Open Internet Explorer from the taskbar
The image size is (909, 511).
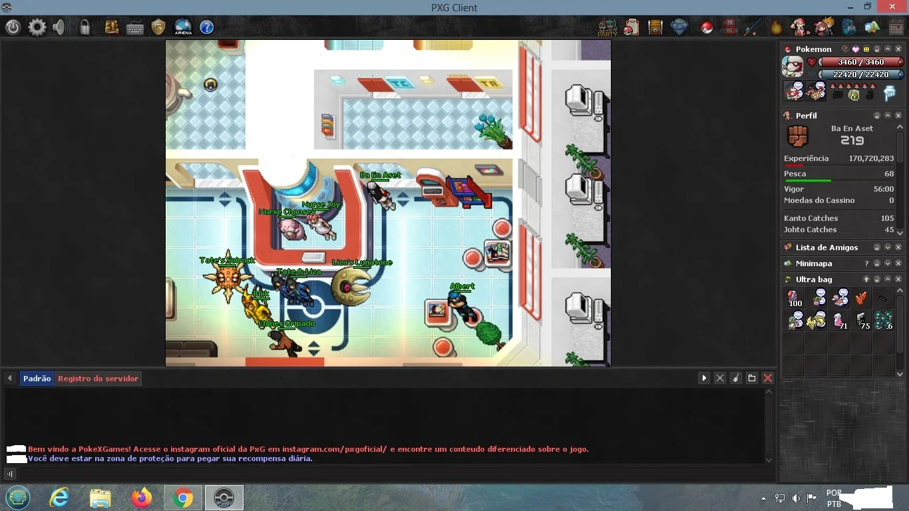tap(59, 498)
